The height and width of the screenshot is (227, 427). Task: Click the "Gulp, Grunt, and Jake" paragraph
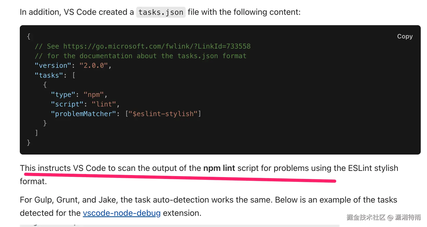tap(208, 200)
